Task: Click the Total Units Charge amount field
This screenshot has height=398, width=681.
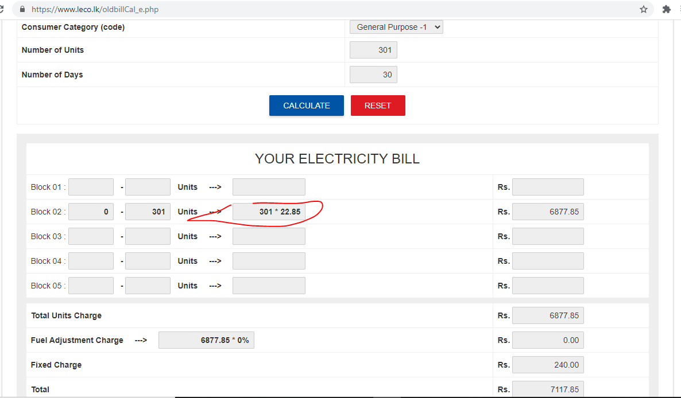Action: pos(548,315)
